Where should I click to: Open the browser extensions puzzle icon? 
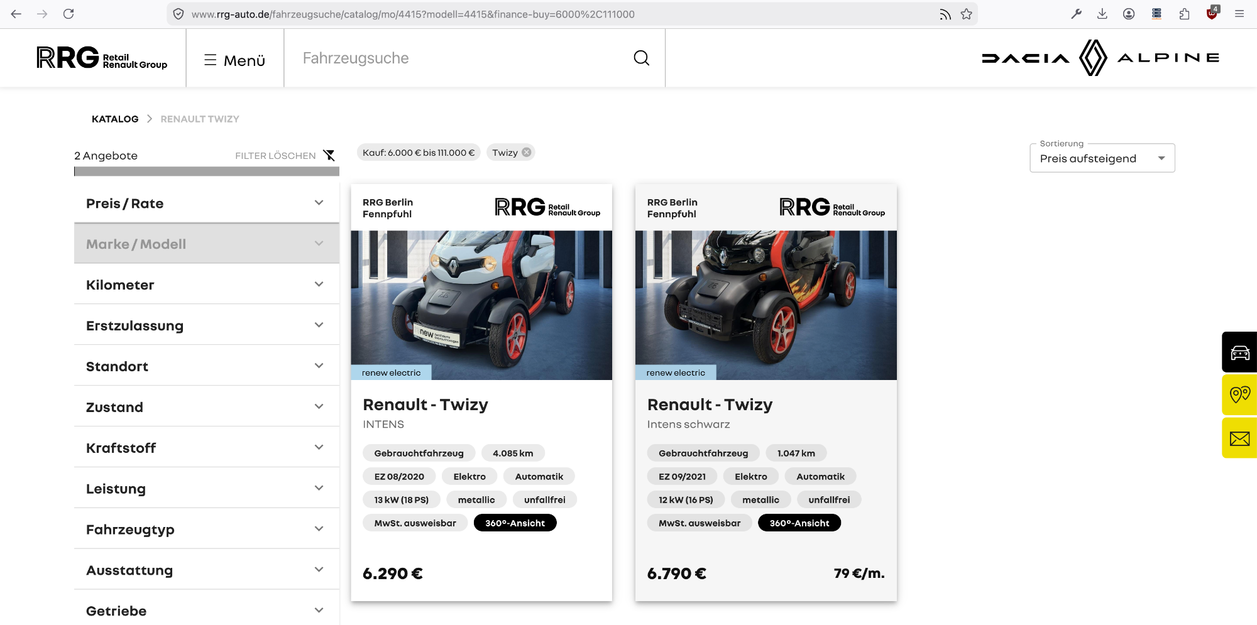click(1184, 14)
